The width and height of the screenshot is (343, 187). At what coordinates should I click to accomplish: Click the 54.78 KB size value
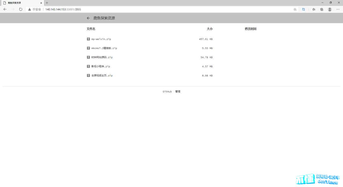(x=207, y=57)
